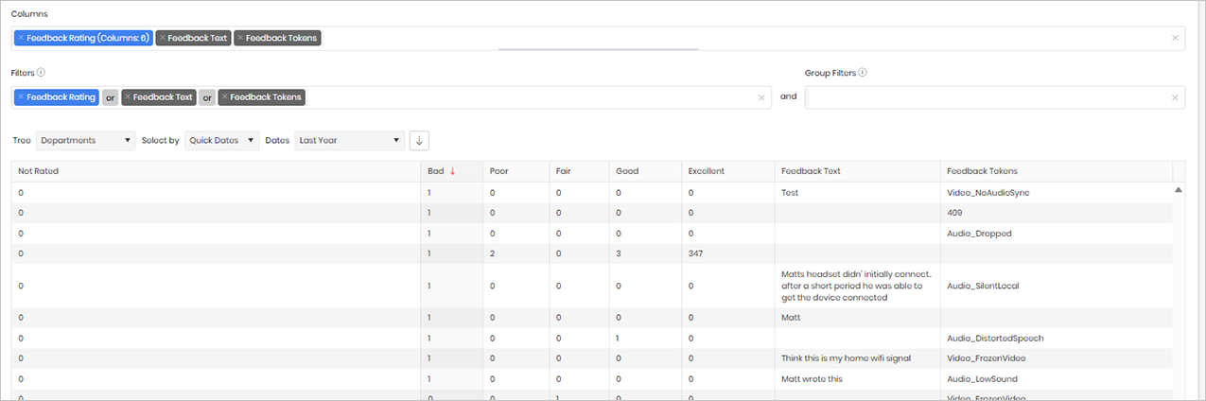
Task: Show the Filters info icon
Action: [x=42, y=72]
